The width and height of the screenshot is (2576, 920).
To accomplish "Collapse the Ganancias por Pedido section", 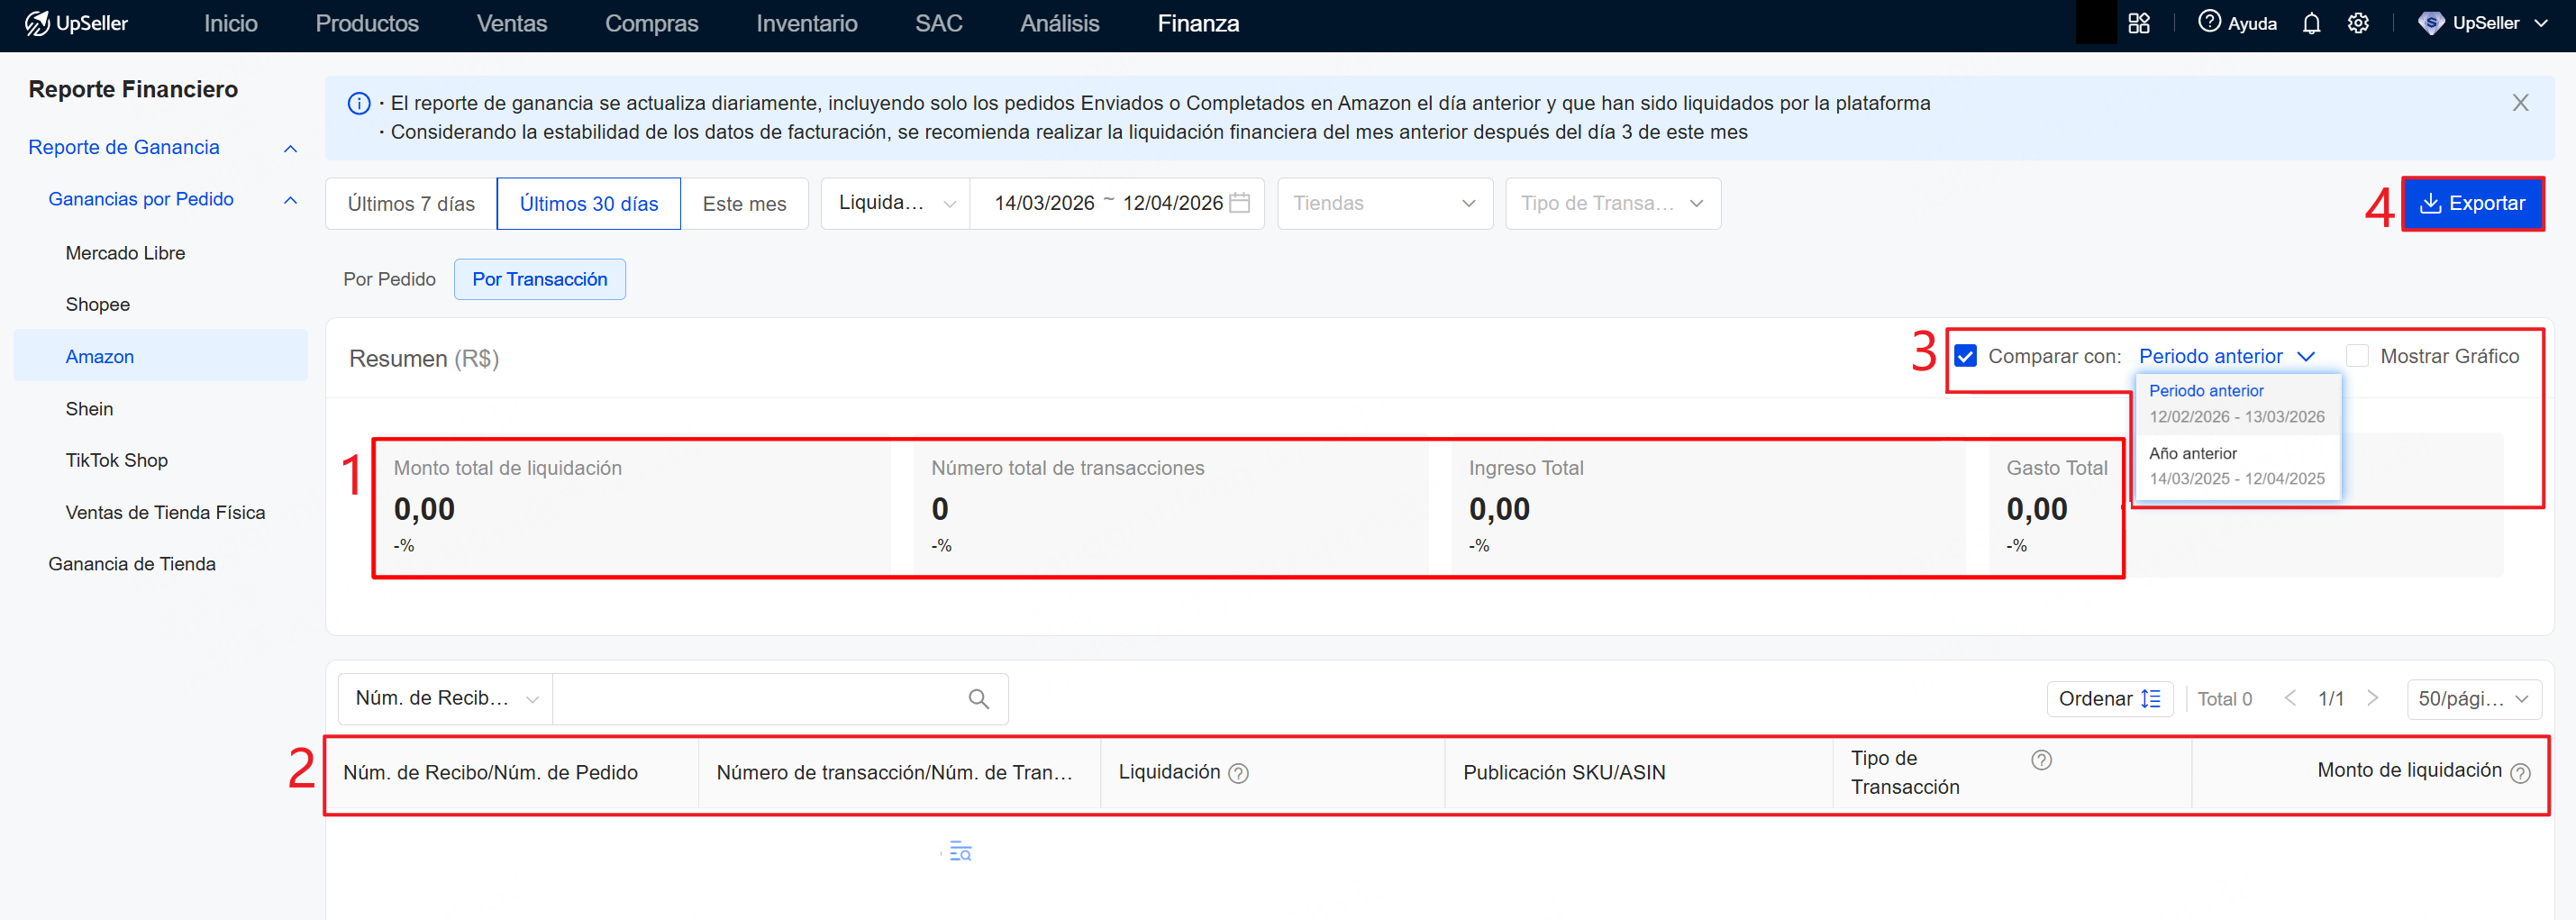I will click(290, 199).
